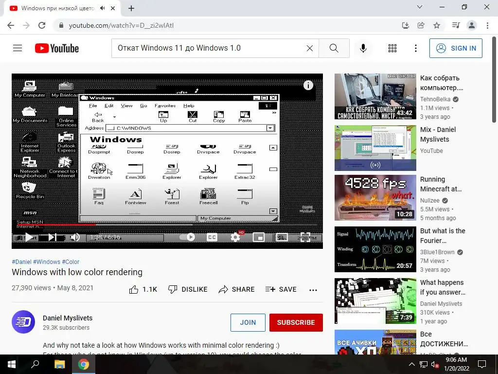Image resolution: width=498 pixels, height=374 pixels.
Task: Seek on the video progress bar
Action: (167, 225)
